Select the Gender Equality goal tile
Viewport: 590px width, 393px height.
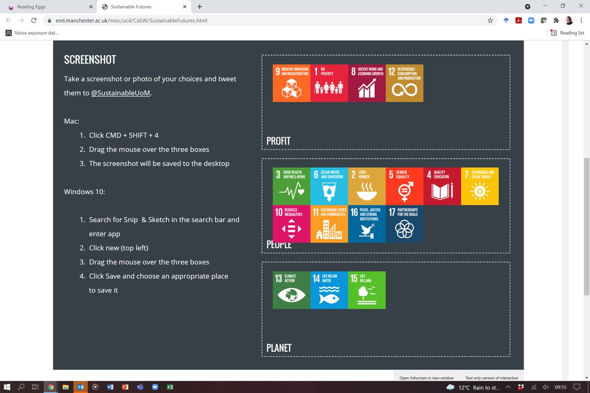(405, 186)
